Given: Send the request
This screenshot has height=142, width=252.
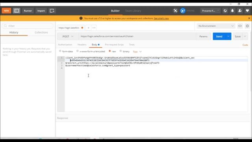Looking at the screenshot, I should [x=219, y=37].
